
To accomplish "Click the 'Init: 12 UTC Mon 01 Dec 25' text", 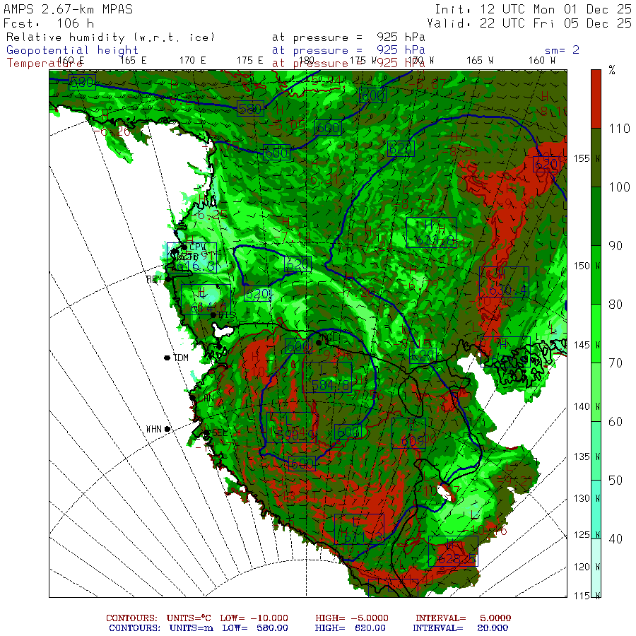I will pyautogui.click(x=533, y=9).
